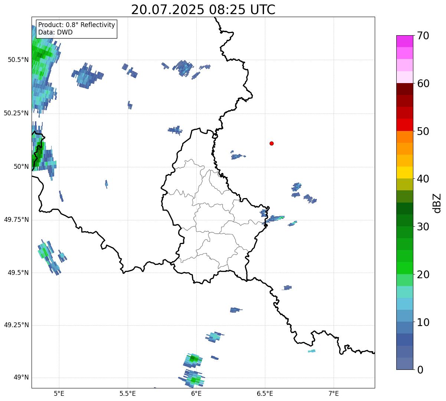This screenshot has width=446, height=401.
Task: Click the dark red colorbar segment below 60
Action: (x=405, y=89)
